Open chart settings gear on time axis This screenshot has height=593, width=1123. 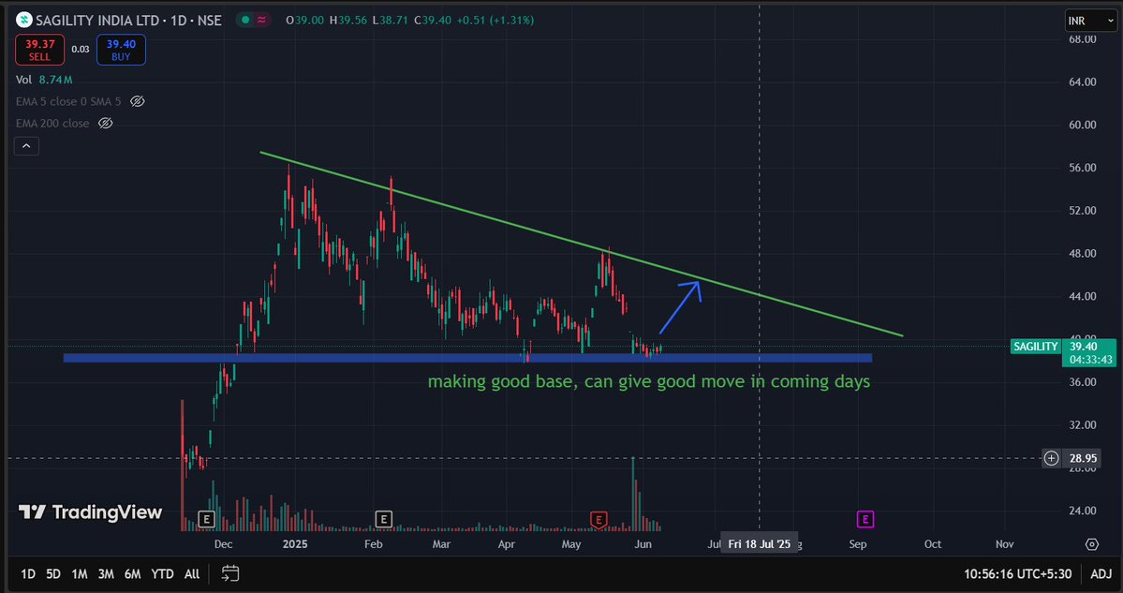tap(1091, 544)
